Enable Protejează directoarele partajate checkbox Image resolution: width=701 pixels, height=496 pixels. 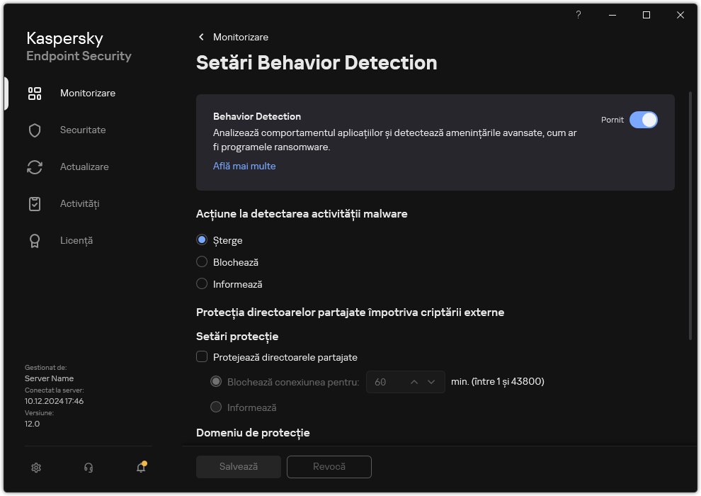point(202,357)
